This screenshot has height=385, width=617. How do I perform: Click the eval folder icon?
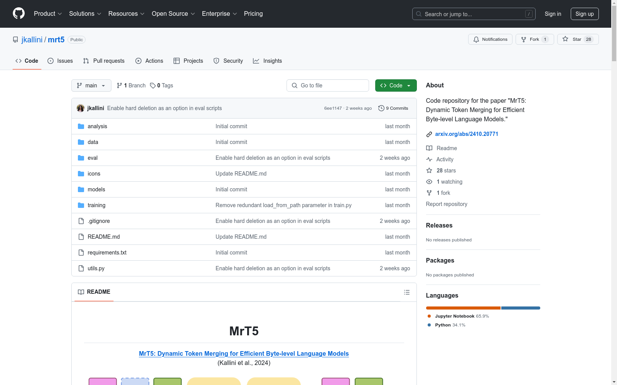click(81, 158)
